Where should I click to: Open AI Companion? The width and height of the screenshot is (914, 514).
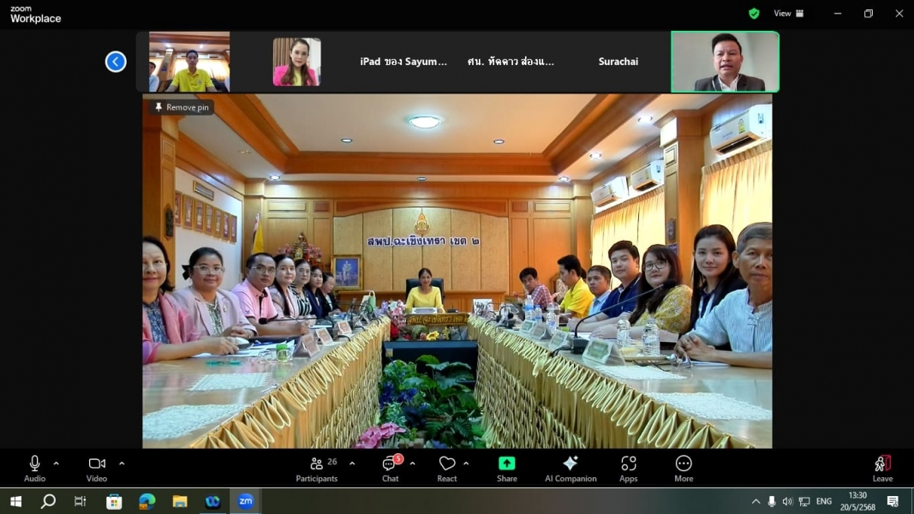pos(571,469)
